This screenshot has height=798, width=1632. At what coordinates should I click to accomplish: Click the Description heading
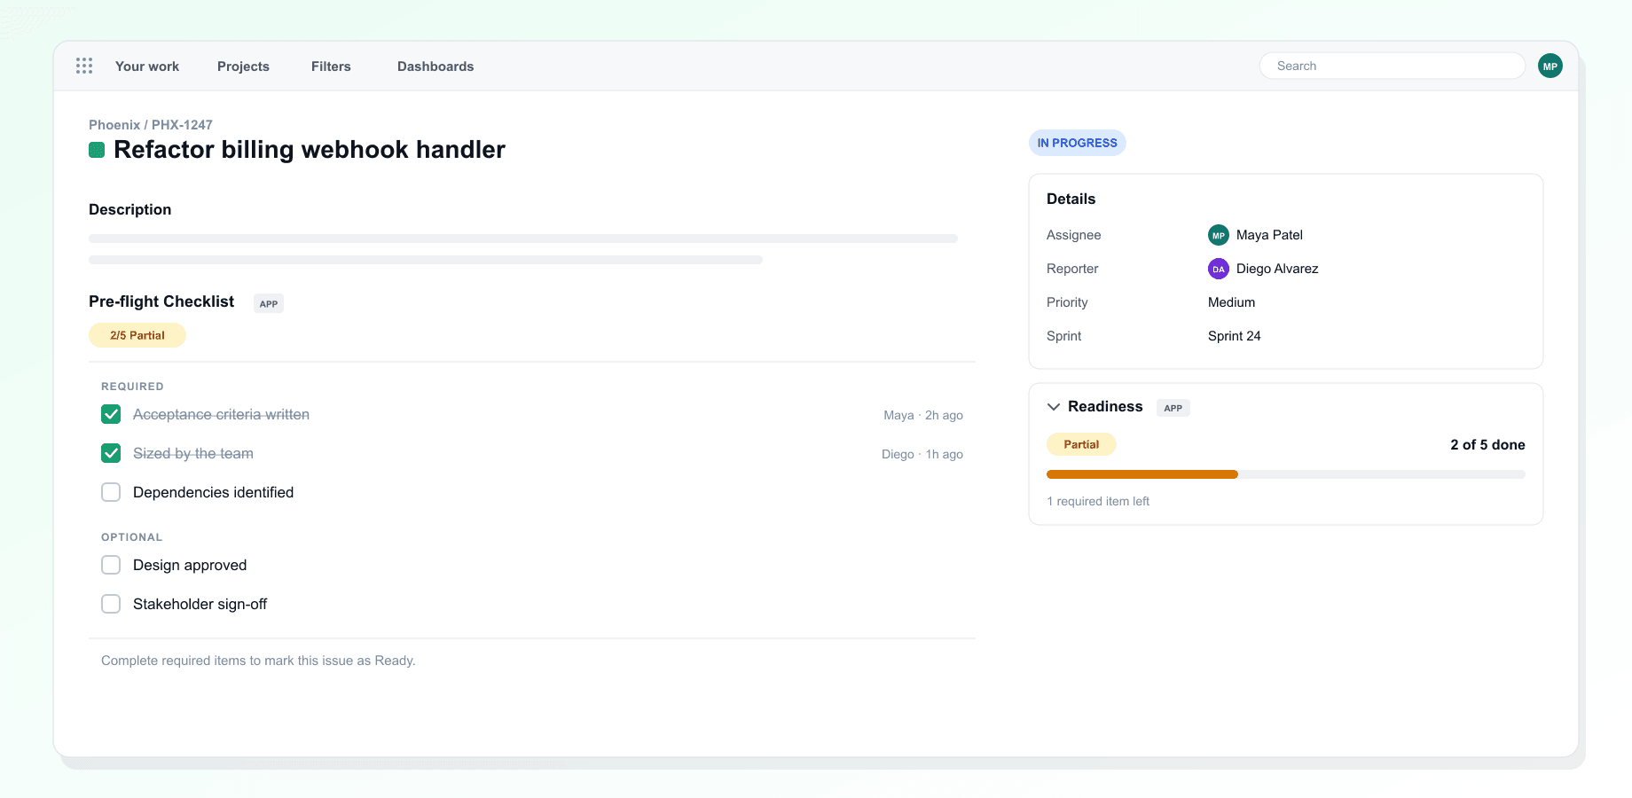130,209
